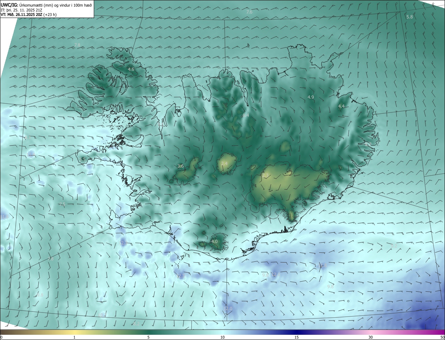Click the colorbar tick label '0'
The image size is (445, 340).
pos(1,337)
